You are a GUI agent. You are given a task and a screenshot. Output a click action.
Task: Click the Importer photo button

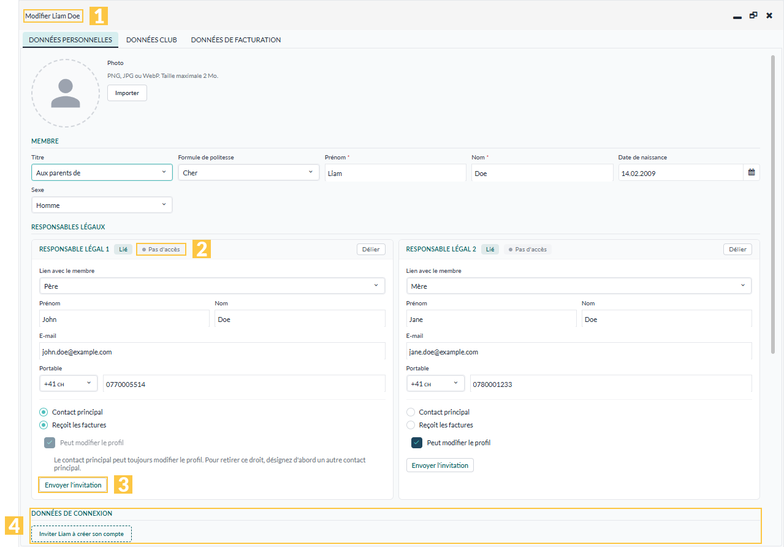point(127,93)
